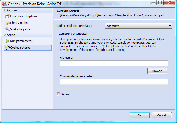This screenshot has width=177, height=123.
Task: Select the Coding scheme item
Action: click(28, 48)
